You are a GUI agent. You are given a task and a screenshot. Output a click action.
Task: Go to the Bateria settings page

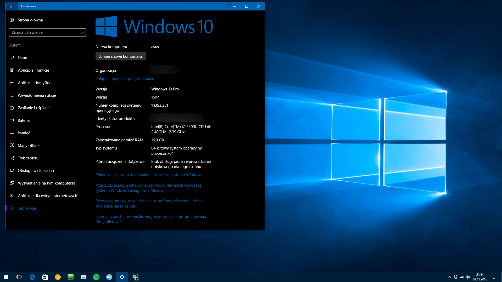pos(24,120)
